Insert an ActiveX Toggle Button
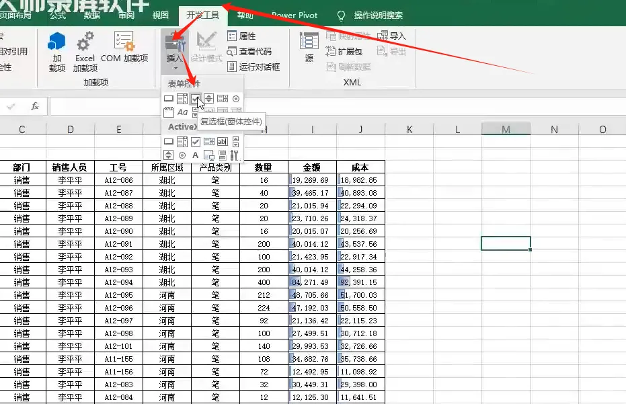The height and width of the screenshot is (404, 626). coord(223,155)
